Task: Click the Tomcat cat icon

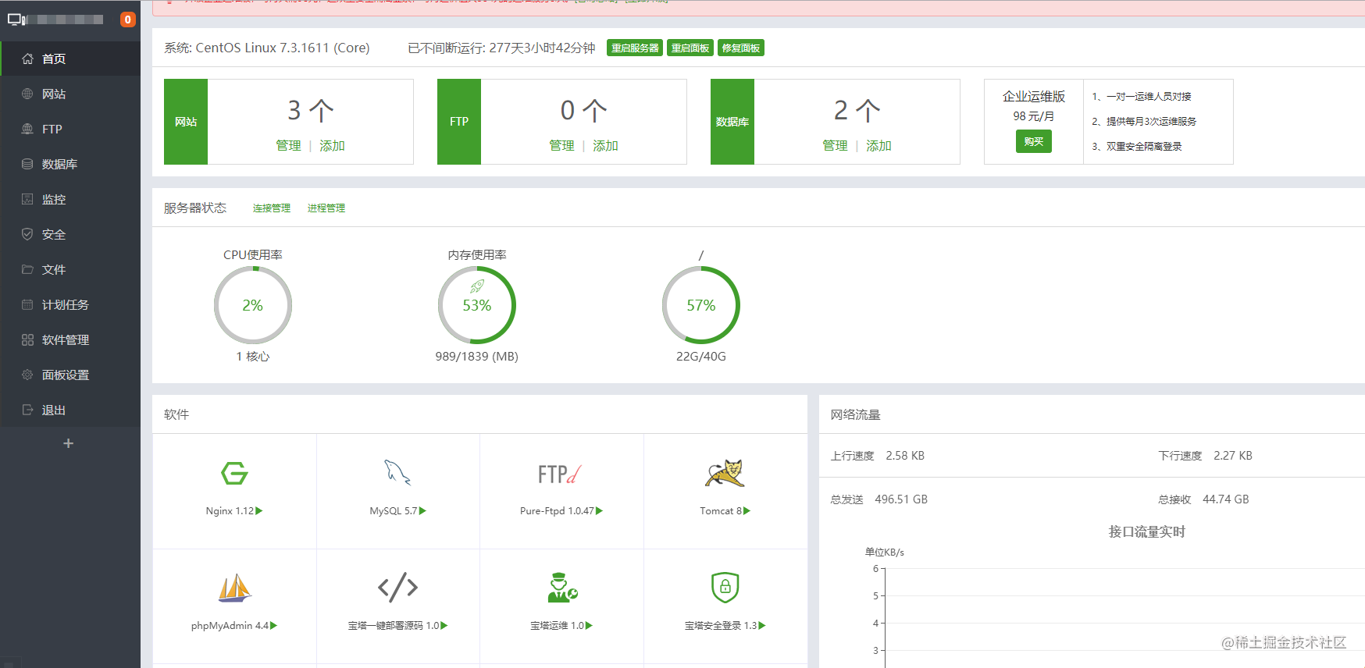Action: 725,473
